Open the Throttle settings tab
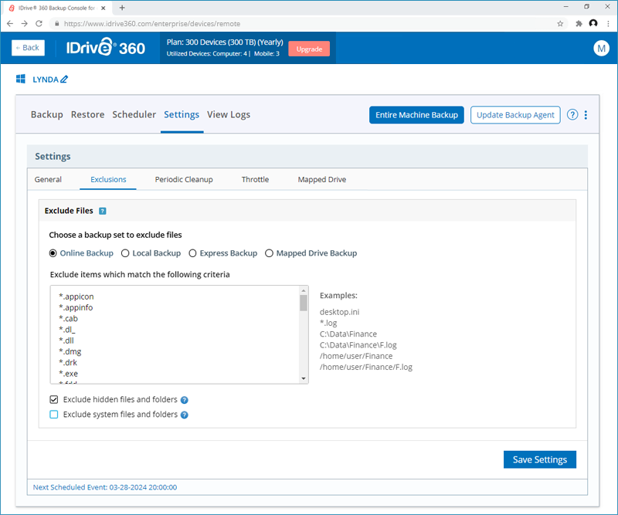This screenshot has width=618, height=515. tap(255, 180)
